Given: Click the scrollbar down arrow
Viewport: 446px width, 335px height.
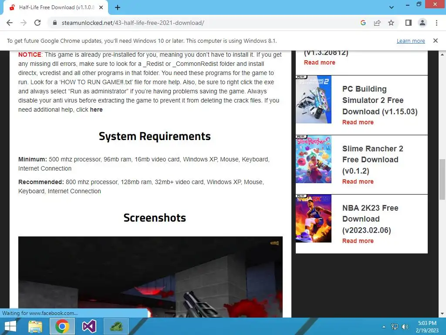Looking at the screenshot, I should point(442,314).
